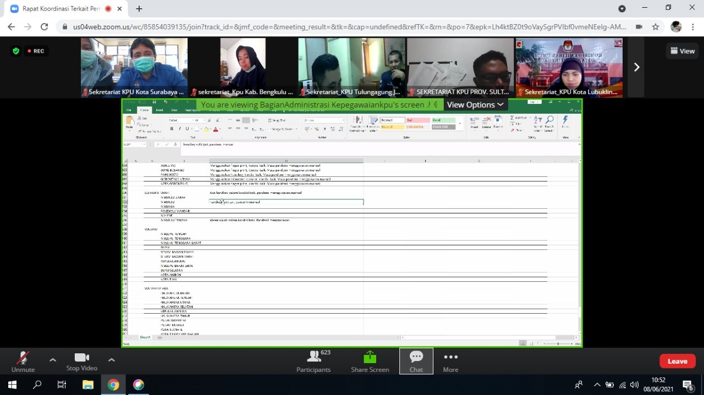Image resolution: width=704 pixels, height=395 pixels.
Task: Open the Participants panel
Action: (313, 361)
